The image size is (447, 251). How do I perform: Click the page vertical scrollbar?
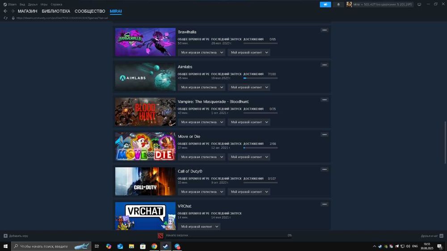[445, 142]
